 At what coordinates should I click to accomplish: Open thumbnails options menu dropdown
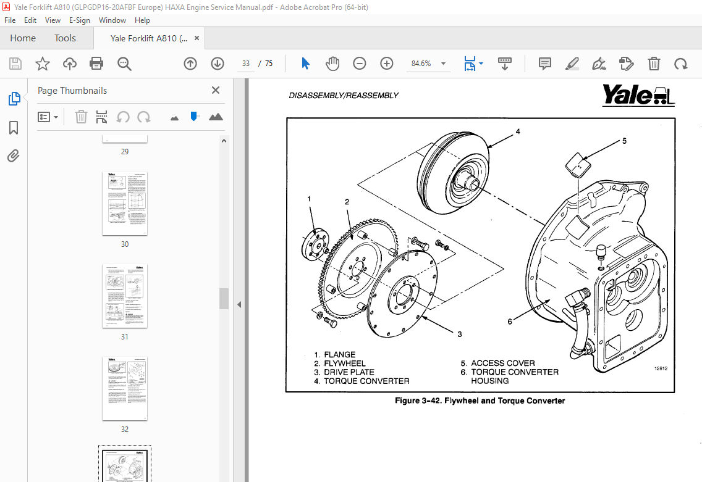point(48,117)
